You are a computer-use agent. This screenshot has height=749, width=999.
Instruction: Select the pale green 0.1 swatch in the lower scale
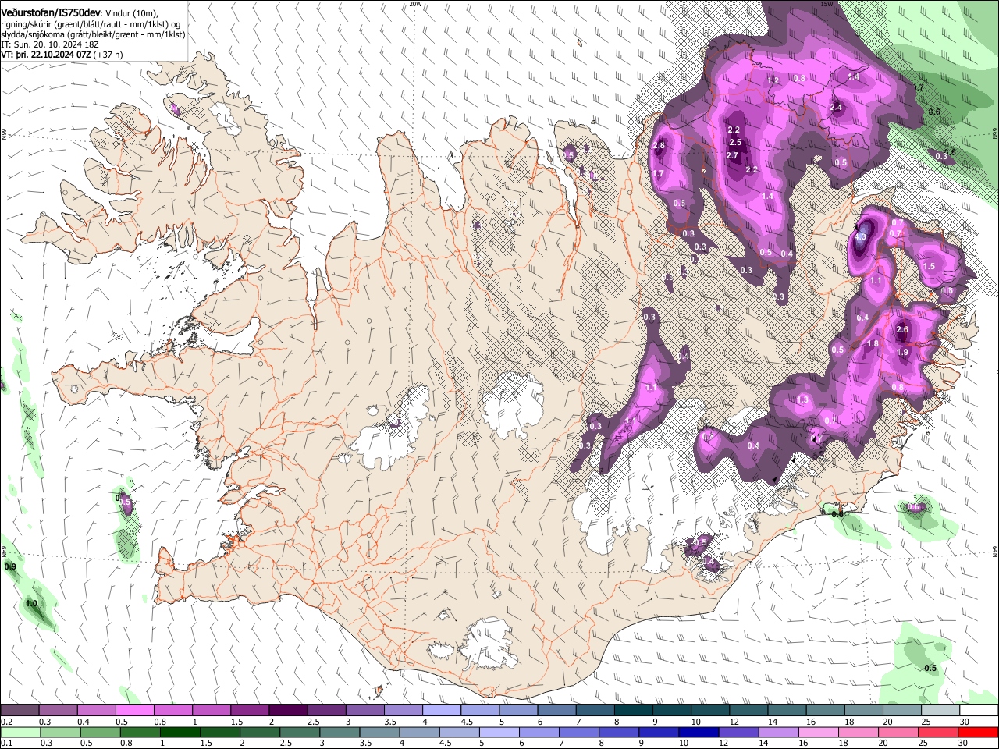pyautogui.click(x=20, y=732)
